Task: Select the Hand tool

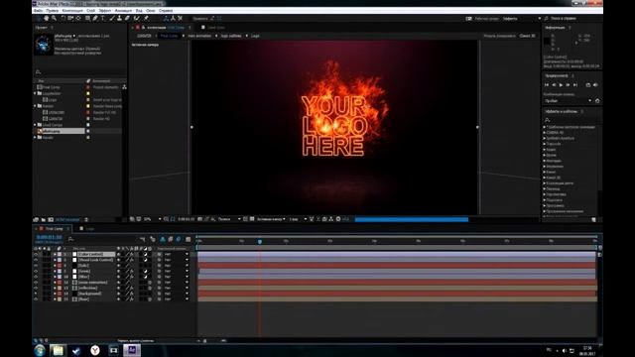Action: 47,18
